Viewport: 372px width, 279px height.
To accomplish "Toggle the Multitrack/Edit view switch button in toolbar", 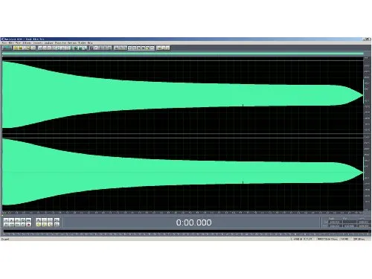I will pos(7,48).
